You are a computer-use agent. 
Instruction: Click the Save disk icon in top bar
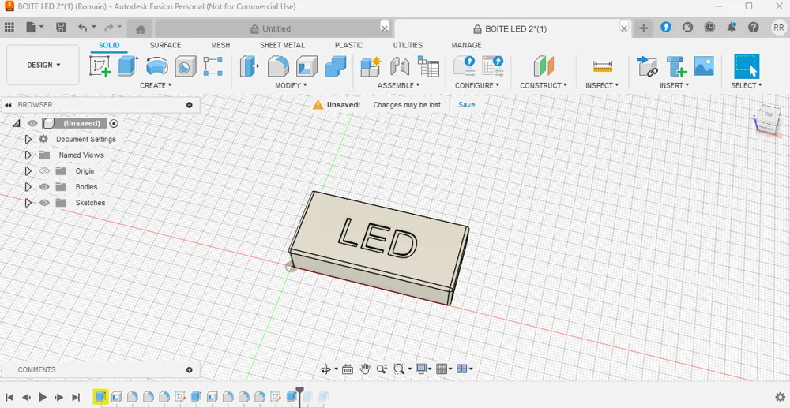pos(61,27)
